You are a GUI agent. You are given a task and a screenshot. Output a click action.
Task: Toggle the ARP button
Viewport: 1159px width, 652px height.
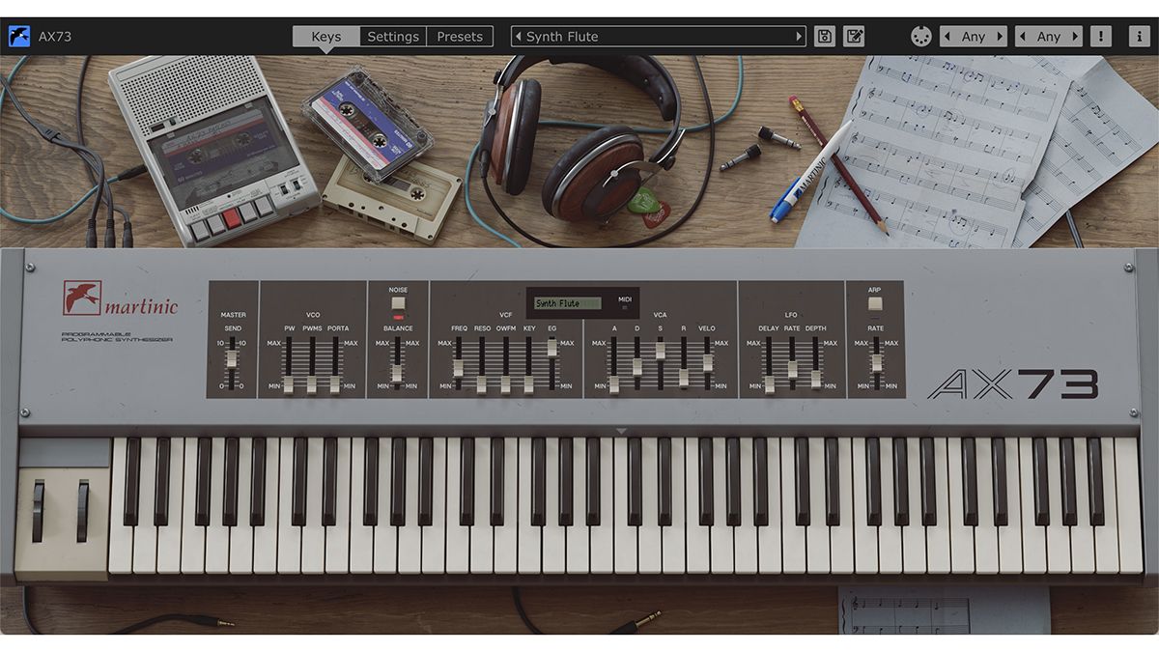pyautogui.click(x=875, y=303)
